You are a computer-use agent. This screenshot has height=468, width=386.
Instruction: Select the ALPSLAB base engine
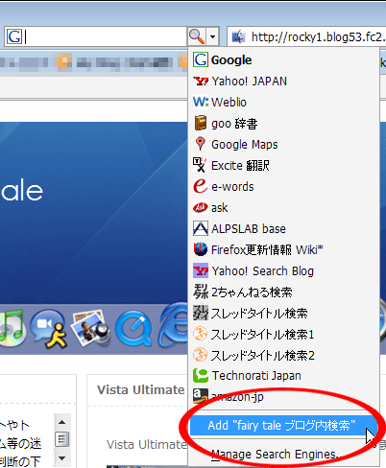[x=283, y=228]
